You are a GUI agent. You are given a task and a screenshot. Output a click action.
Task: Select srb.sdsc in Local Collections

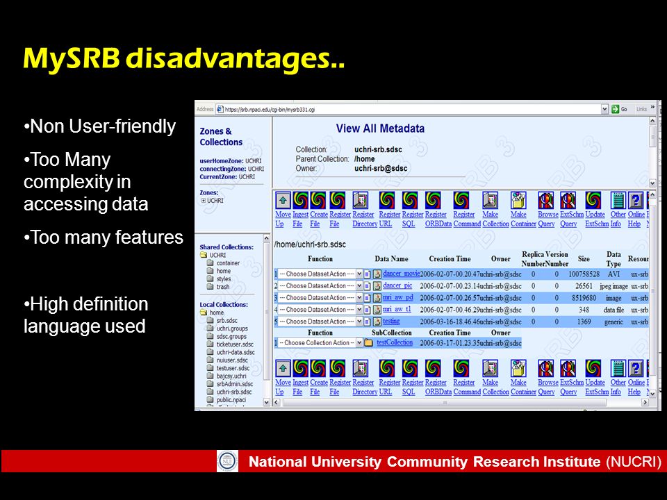(x=227, y=321)
